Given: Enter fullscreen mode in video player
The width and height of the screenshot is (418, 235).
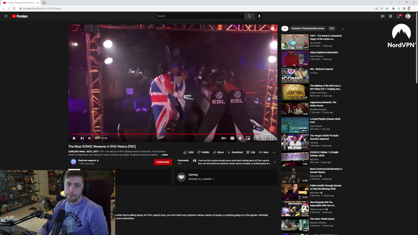Looking at the screenshot, I should (x=272, y=138).
